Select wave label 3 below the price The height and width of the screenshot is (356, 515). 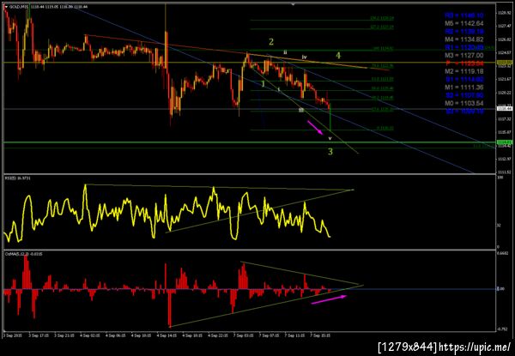330,152
